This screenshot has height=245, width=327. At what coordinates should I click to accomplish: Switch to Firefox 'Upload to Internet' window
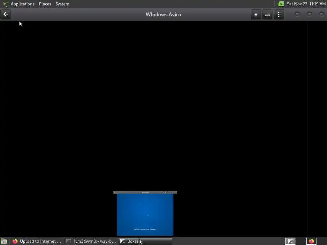point(37,241)
